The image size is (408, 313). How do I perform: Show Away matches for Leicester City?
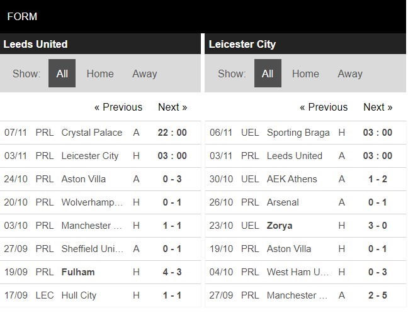coord(349,74)
